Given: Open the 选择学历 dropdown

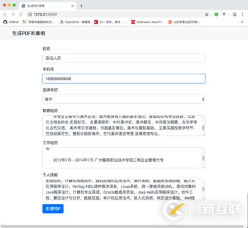Looking at the screenshot, I should coord(123,100).
